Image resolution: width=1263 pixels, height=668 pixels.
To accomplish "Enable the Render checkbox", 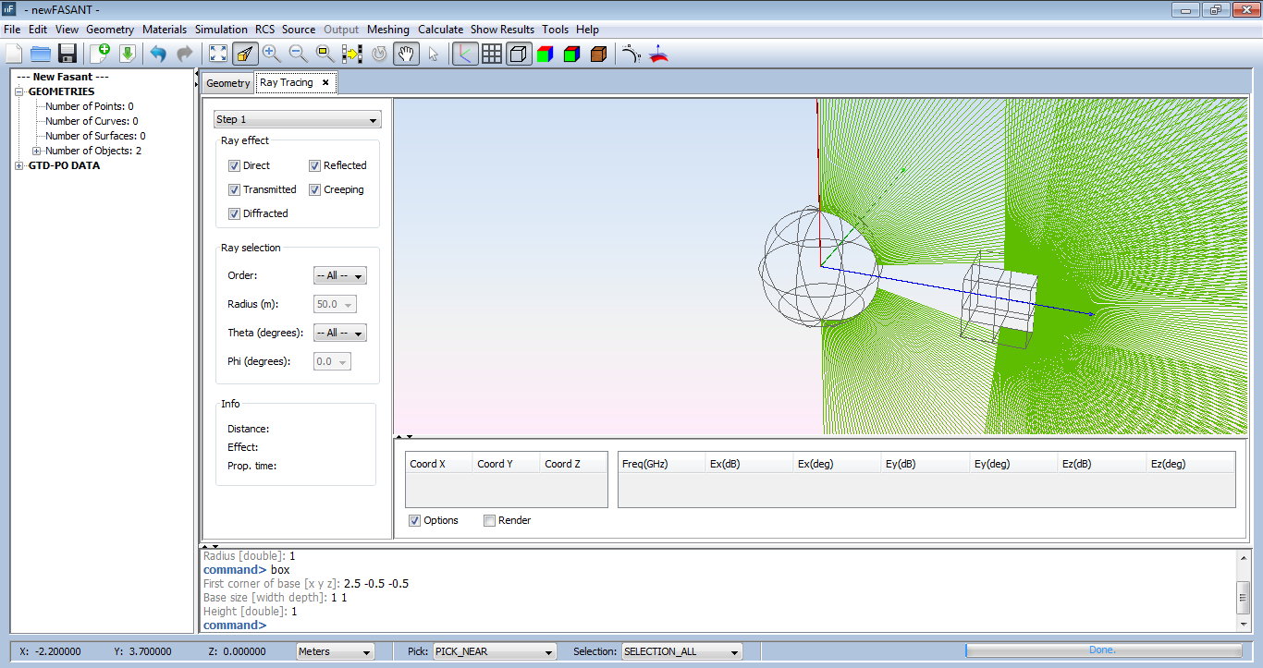I will click(x=489, y=520).
